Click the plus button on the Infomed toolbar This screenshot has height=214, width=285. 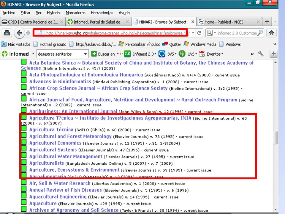[x=273, y=54]
